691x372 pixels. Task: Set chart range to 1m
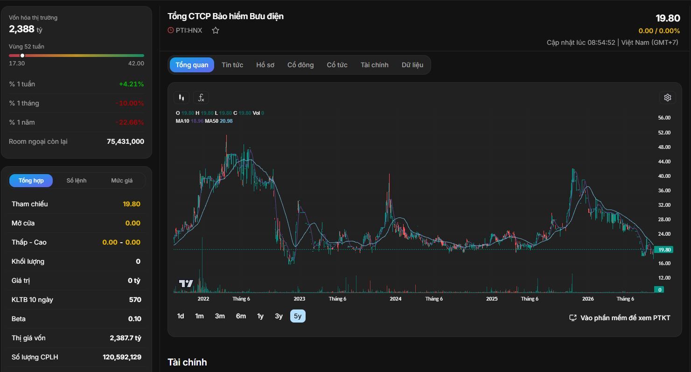(199, 316)
